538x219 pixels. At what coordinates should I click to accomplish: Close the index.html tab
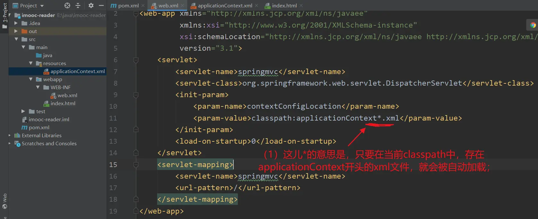coord(301,5)
